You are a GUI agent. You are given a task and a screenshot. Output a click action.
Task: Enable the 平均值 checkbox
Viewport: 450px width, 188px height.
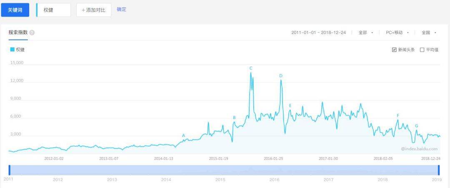click(422, 50)
